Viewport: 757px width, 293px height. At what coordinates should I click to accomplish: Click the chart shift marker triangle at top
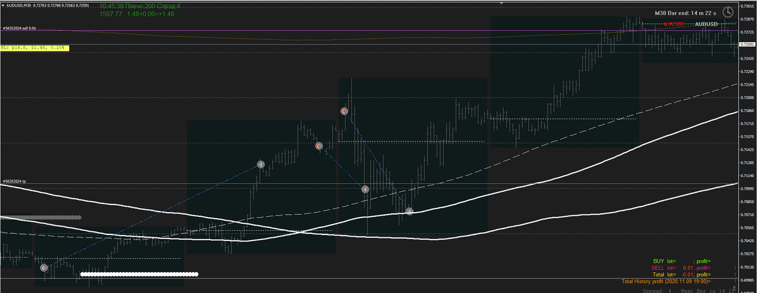click(x=501, y=3)
